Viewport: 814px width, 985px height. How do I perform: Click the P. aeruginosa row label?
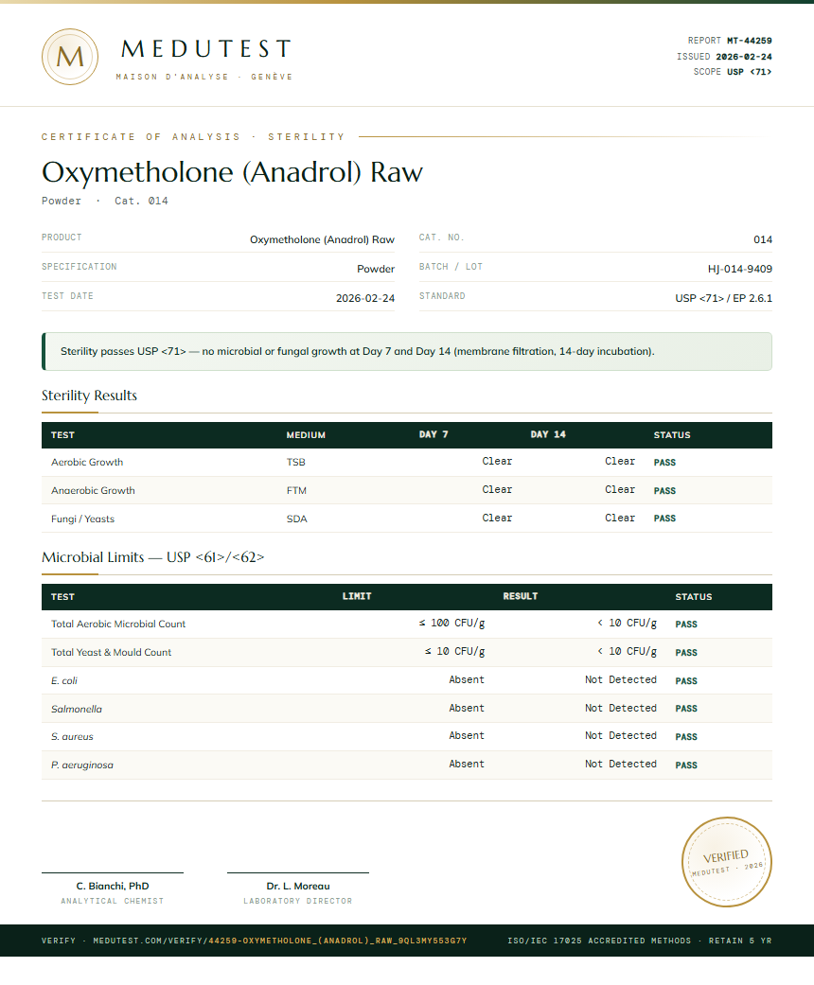click(x=81, y=765)
